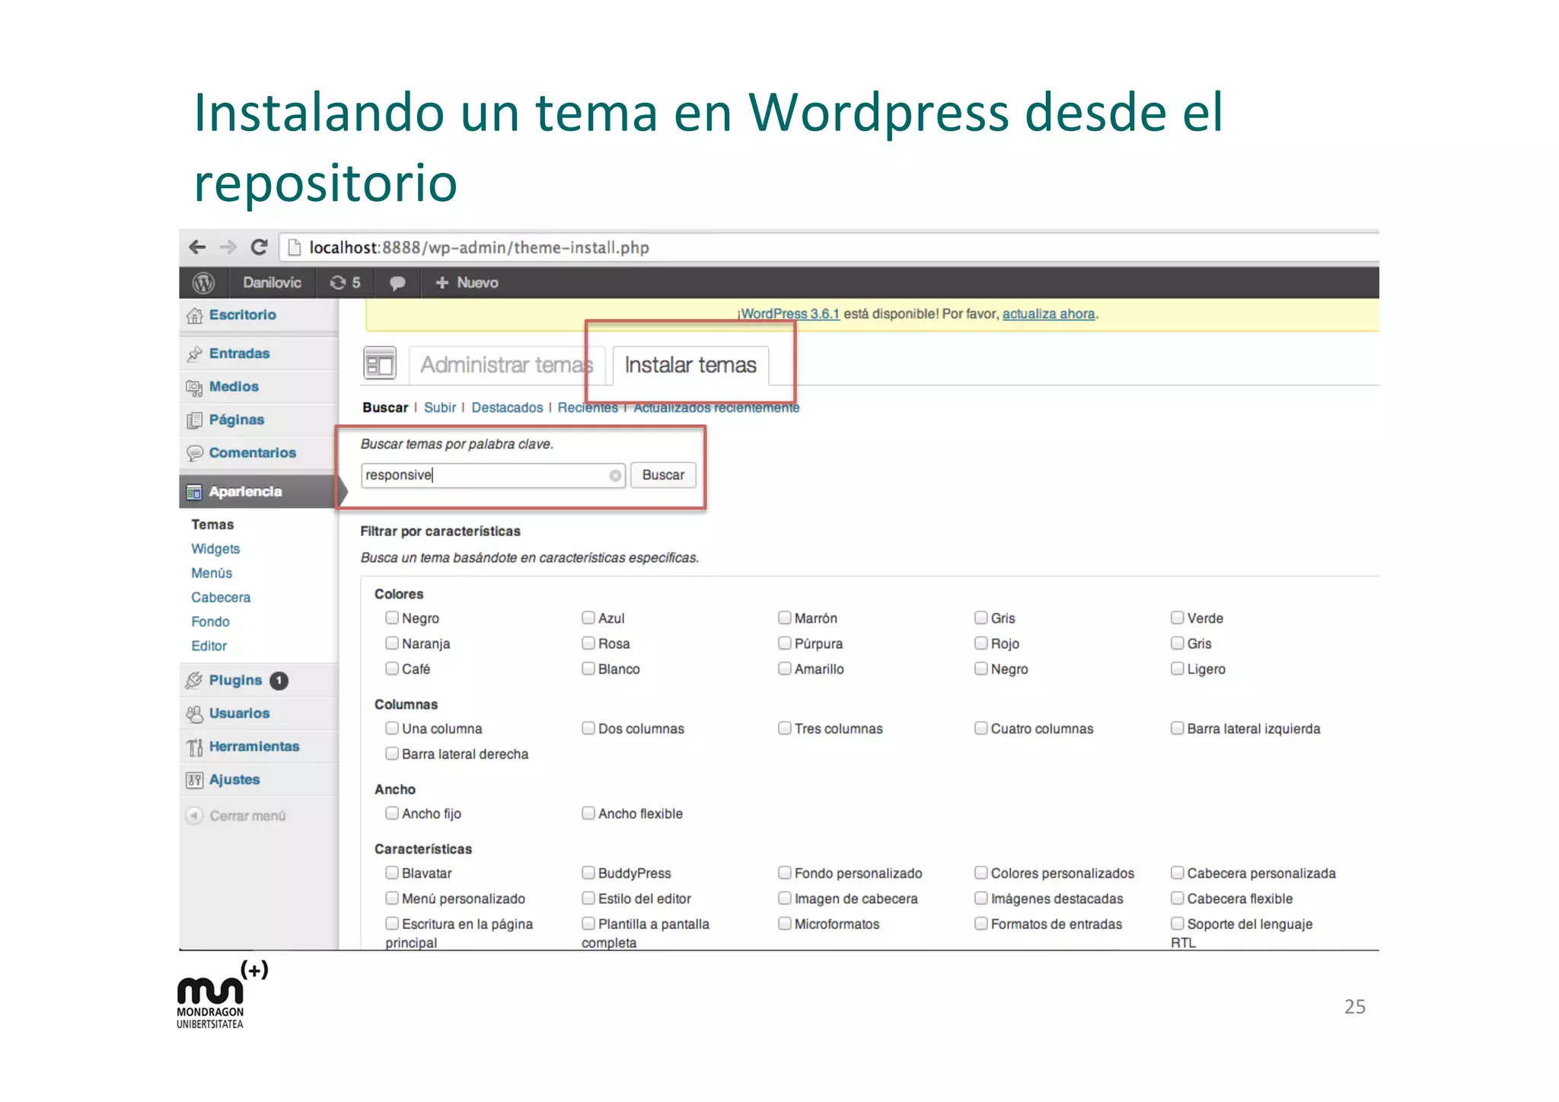Click the Comentarios speech bubble icon
Image resolution: width=1559 pixels, height=1102 pixels.
195,453
